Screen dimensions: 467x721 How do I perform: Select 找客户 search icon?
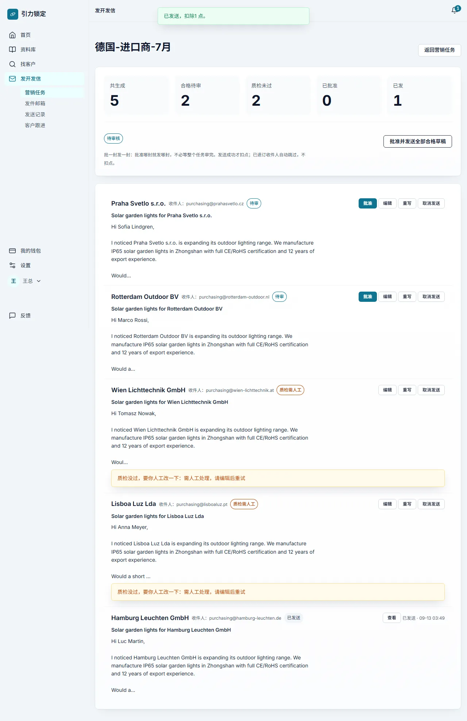coord(12,64)
